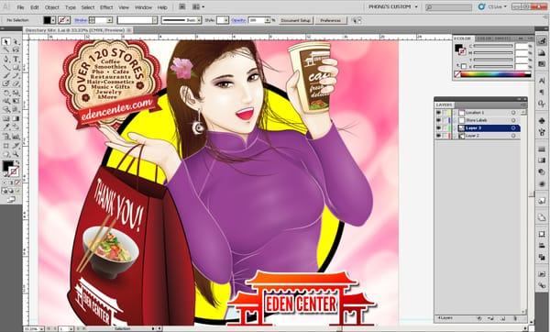The width and height of the screenshot is (550, 332).
Task: Open the stroke weight dropdown
Action: [x=109, y=20]
